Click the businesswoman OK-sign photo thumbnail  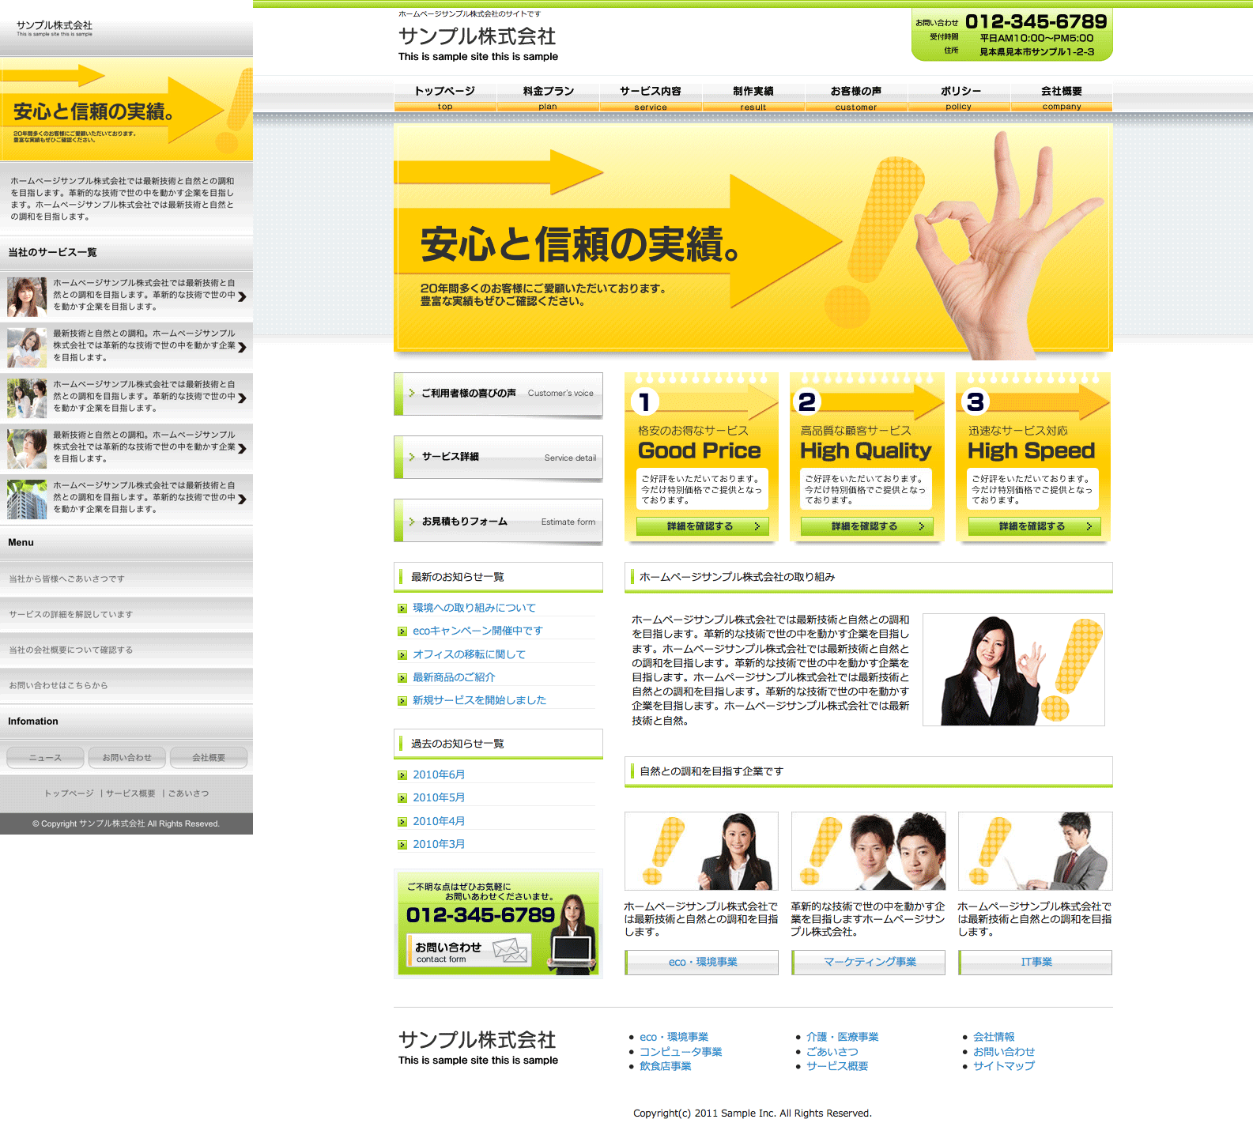1013,669
